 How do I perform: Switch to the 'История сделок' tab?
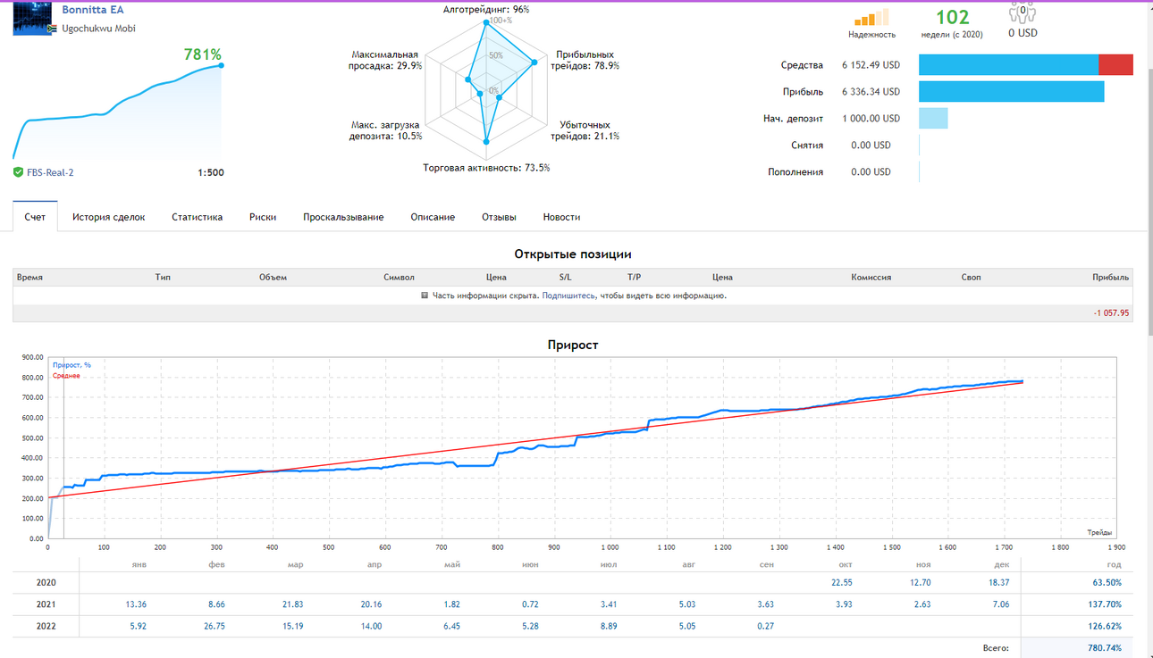click(108, 217)
